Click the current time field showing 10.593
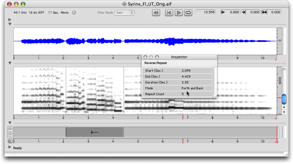The width and height of the screenshot is (293, 164). (205, 12)
